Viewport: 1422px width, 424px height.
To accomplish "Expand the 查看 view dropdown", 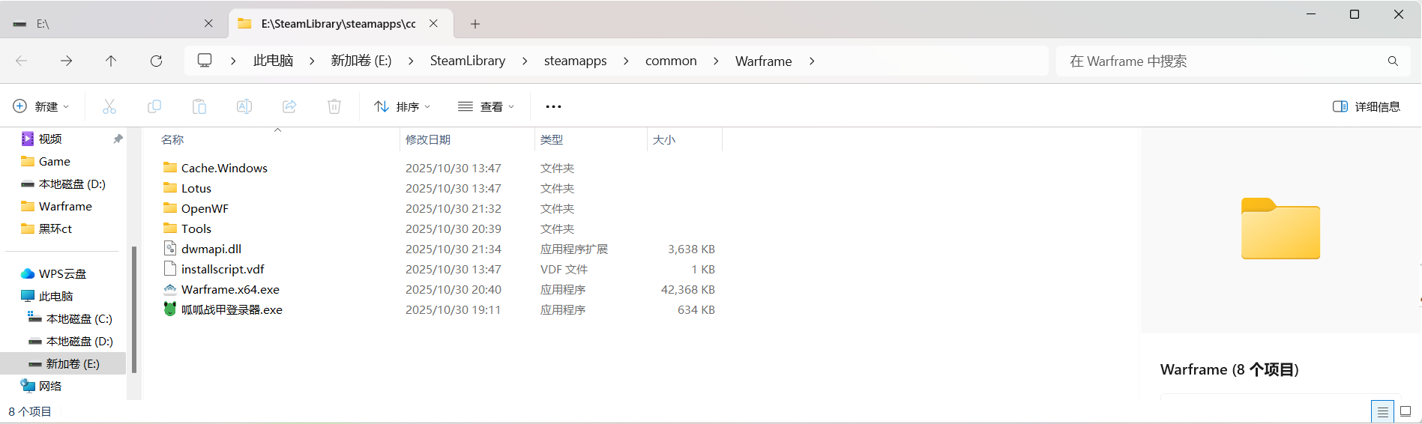I will coord(486,106).
